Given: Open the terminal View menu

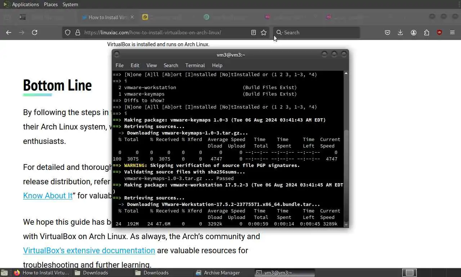Looking at the screenshot, I should click(x=152, y=65).
